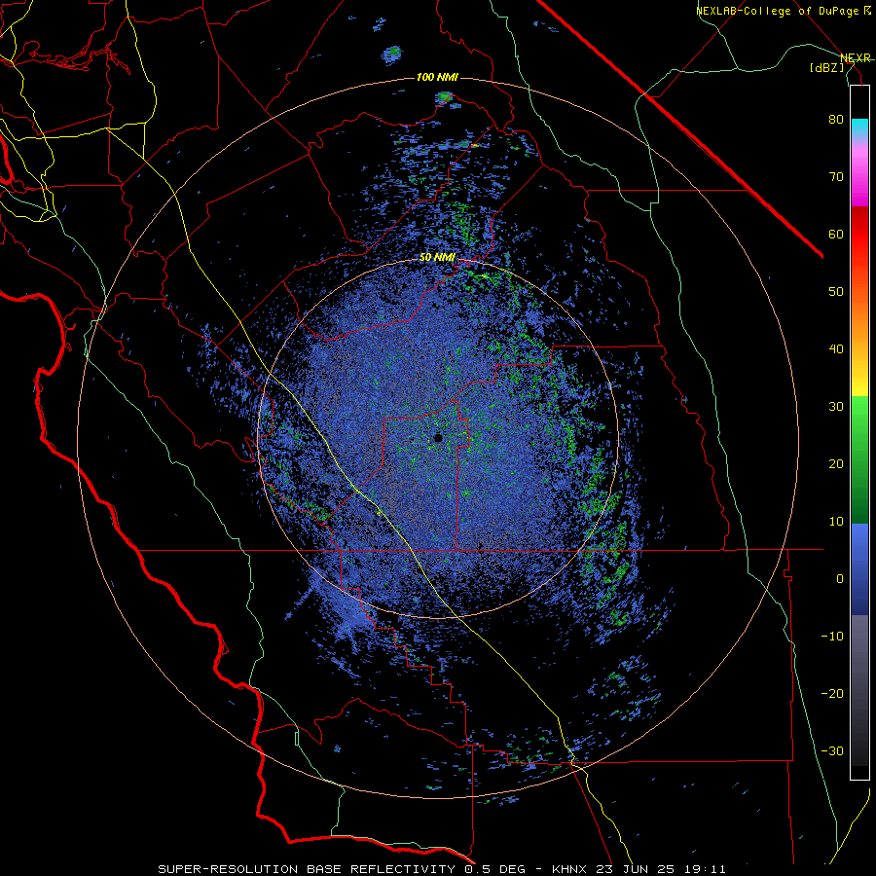Click the 23 JUN 25 19:11 timestamp
Viewport: 876px width, 876px height.
click(x=659, y=869)
